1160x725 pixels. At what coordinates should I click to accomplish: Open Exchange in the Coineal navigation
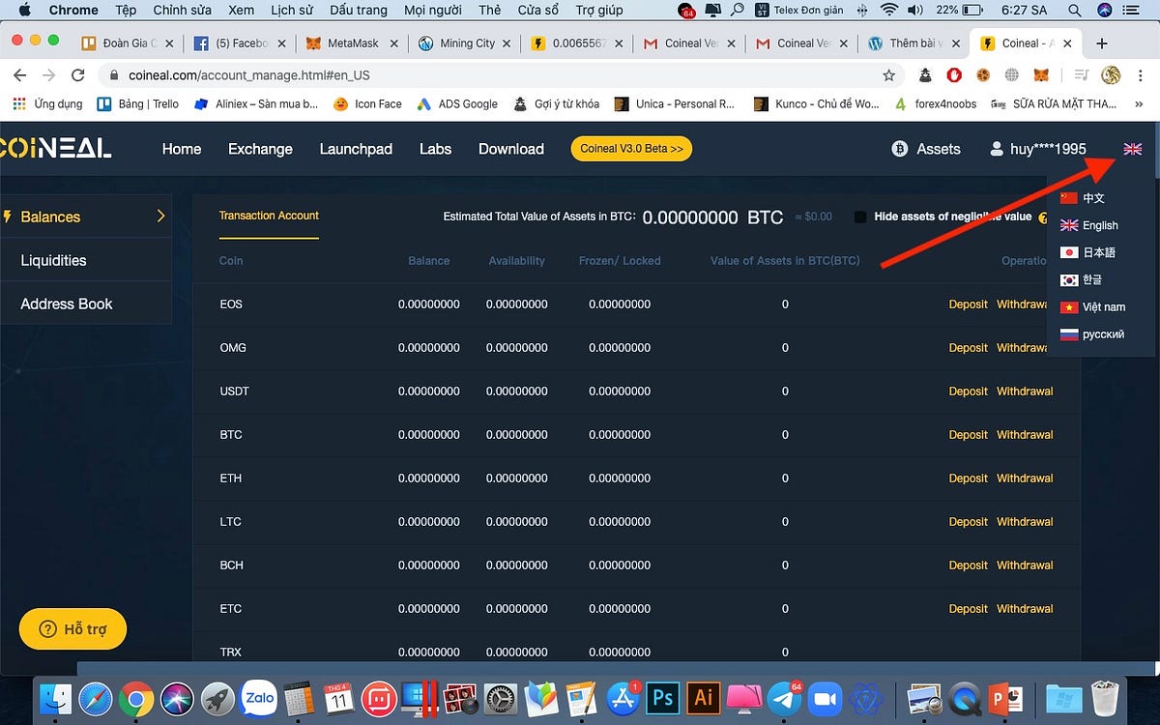pyautogui.click(x=260, y=149)
